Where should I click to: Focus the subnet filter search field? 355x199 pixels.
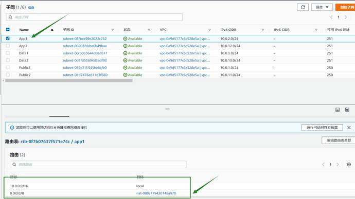click(94, 17)
